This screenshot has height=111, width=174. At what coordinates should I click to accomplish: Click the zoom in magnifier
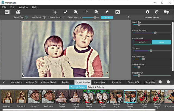[76, 12]
